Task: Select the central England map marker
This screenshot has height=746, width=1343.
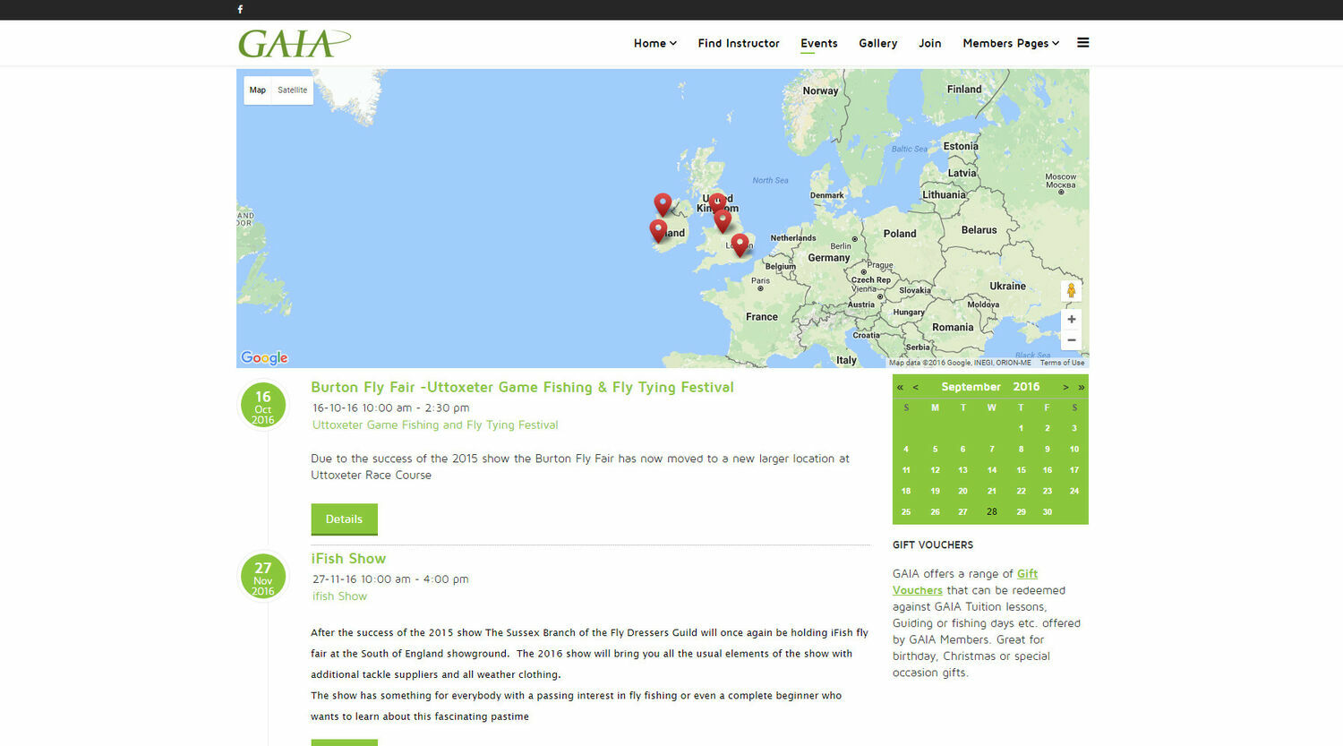Action: click(723, 220)
